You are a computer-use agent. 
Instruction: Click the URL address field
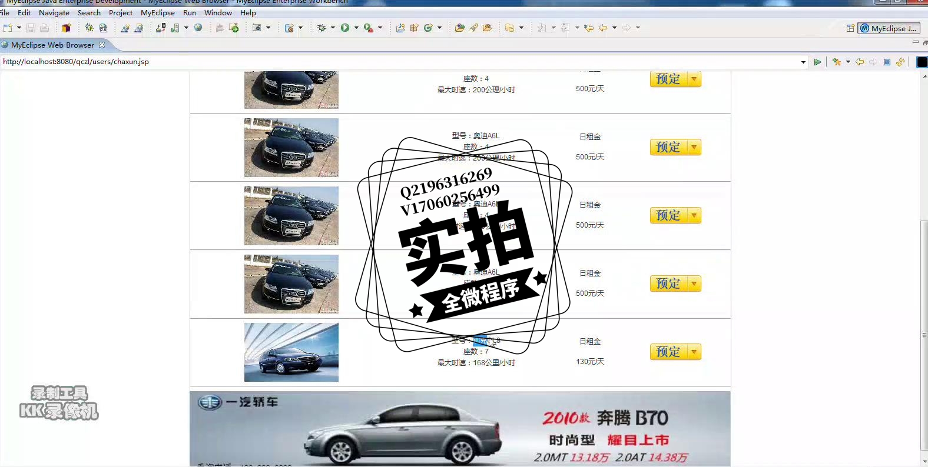pos(400,62)
